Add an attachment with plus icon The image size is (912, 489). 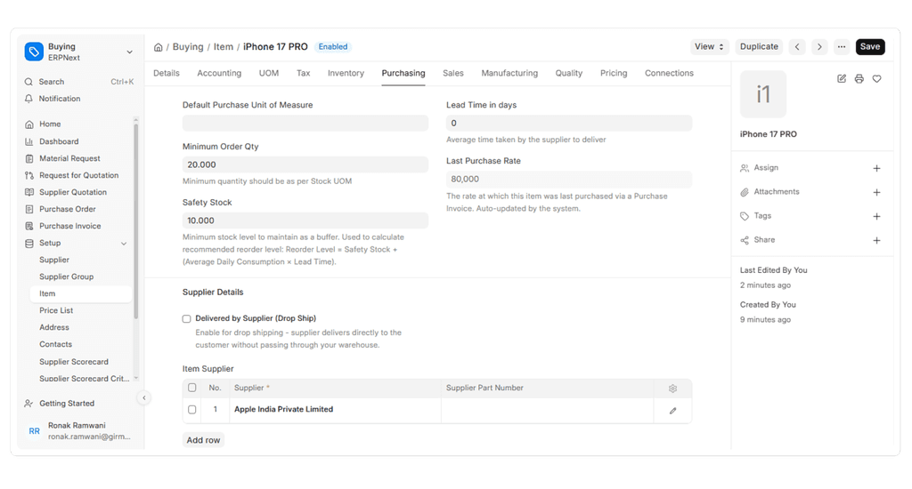click(876, 192)
